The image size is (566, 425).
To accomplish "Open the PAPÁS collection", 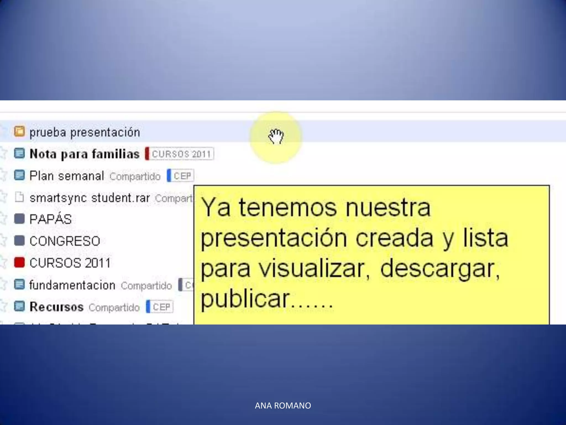I will (x=51, y=219).
